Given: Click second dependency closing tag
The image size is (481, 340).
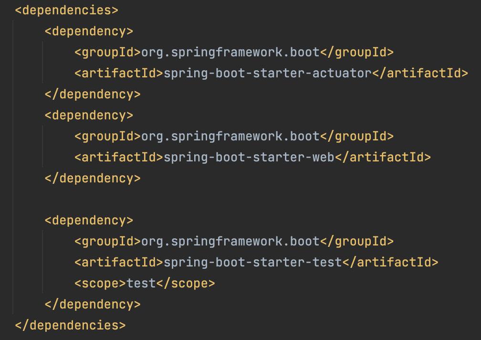Looking at the screenshot, I should pyautogui.click(x=93, y=178).
